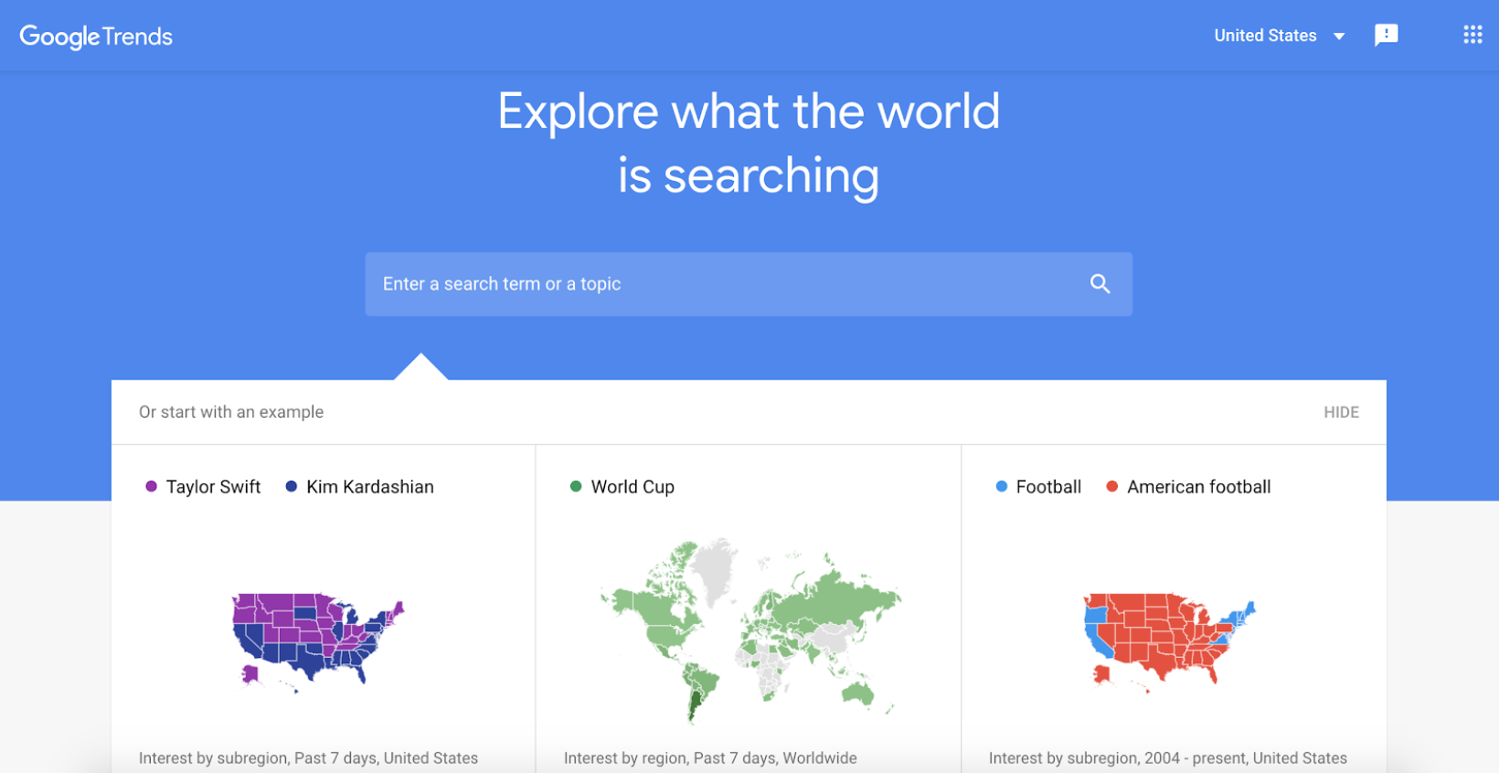This screenshot has height=773, width=1499.
Task: Open the send feedback icon
Action: tap(1386, 35)
